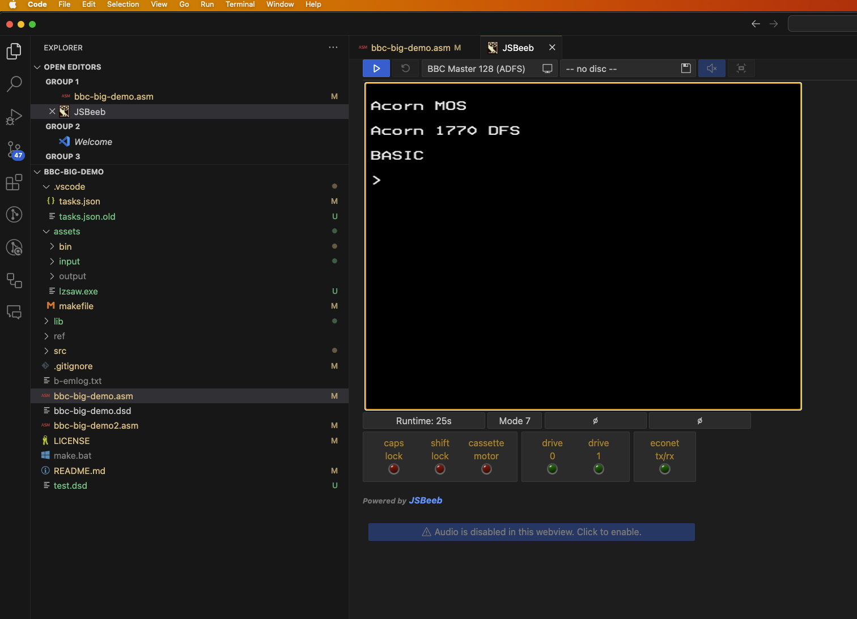Close the JSBeeb tab
This screenshot has height=619, width=857.
(552, 48)
